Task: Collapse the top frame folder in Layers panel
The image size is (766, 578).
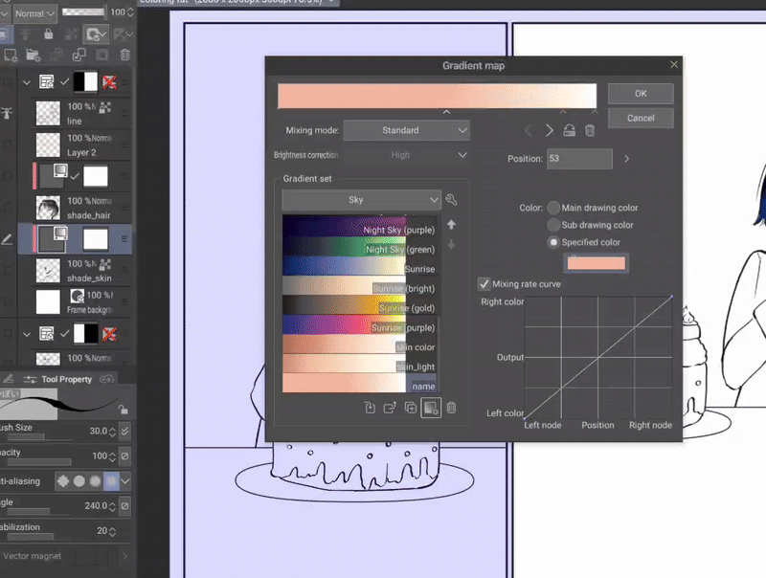Action: point(27,82)
